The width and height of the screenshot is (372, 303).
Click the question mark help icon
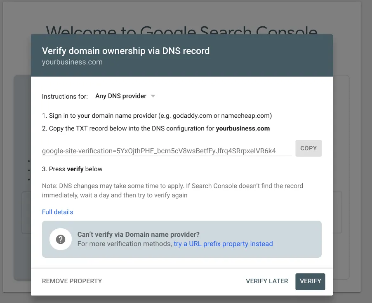61,239
